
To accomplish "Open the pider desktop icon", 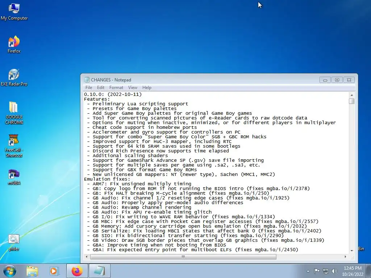I will point(14,242).
